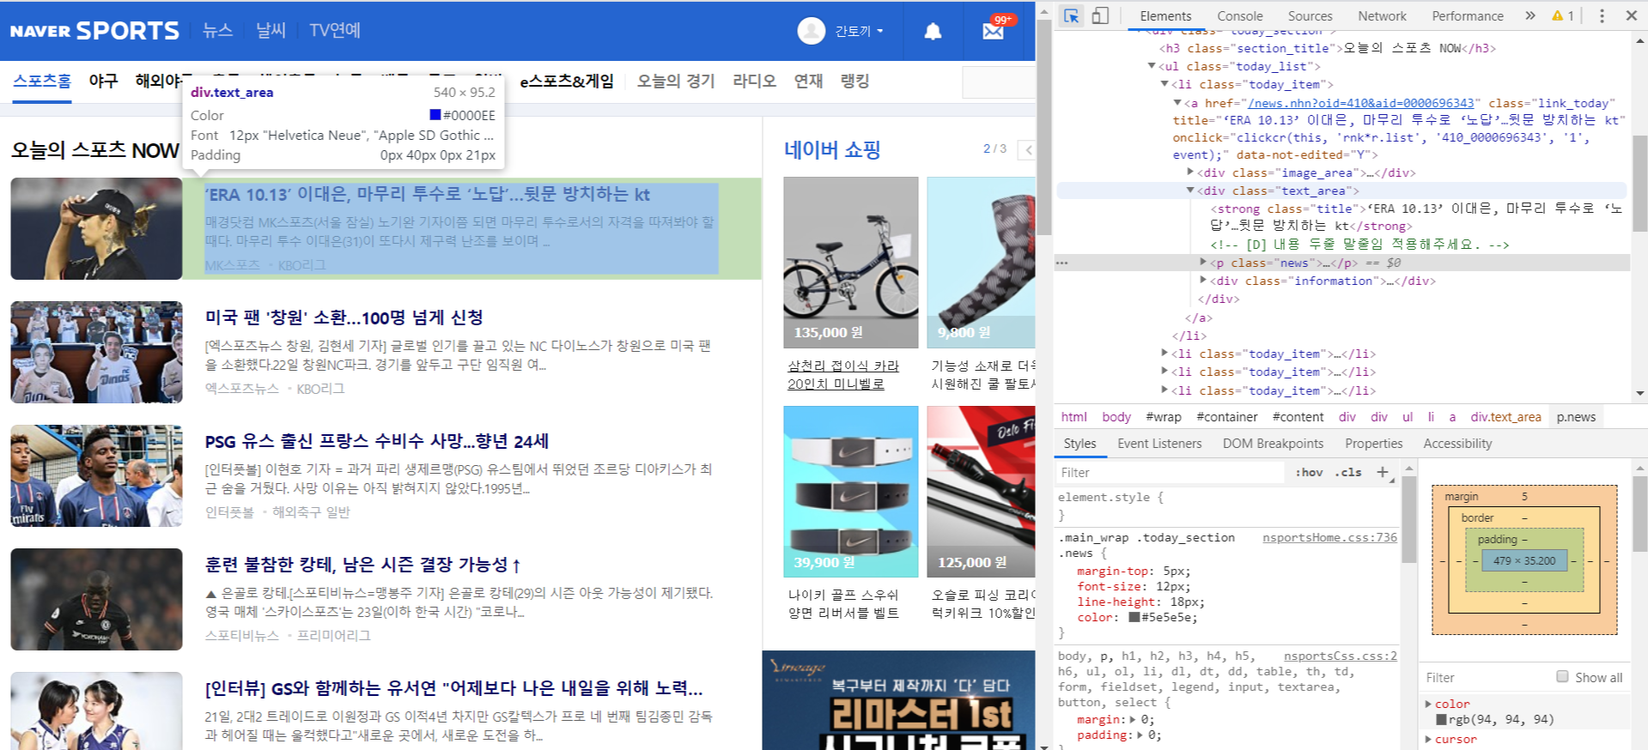Toggle the .cls class editor button
Viewport: 1648px width, 750px height.
[1348, 472]
